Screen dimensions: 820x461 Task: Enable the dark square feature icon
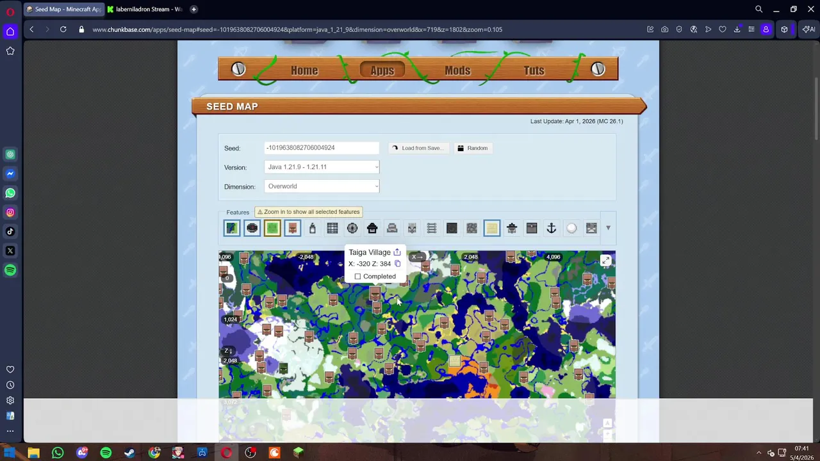[x=452, y=228]
